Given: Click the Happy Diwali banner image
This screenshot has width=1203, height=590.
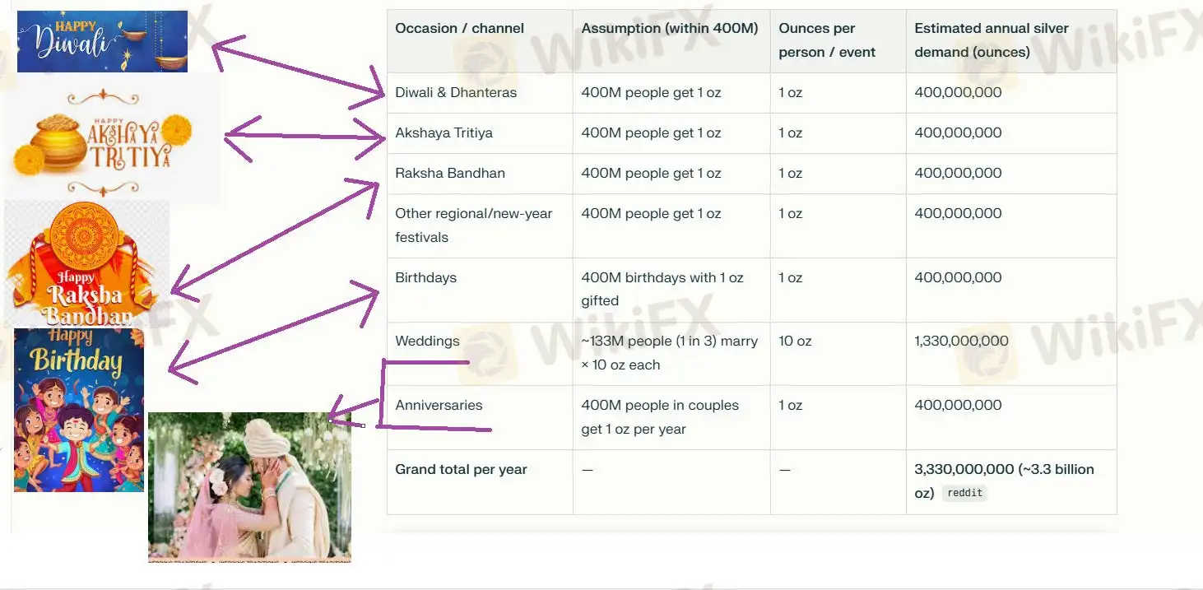Looking at the screenshot, I should pos(102,41).
